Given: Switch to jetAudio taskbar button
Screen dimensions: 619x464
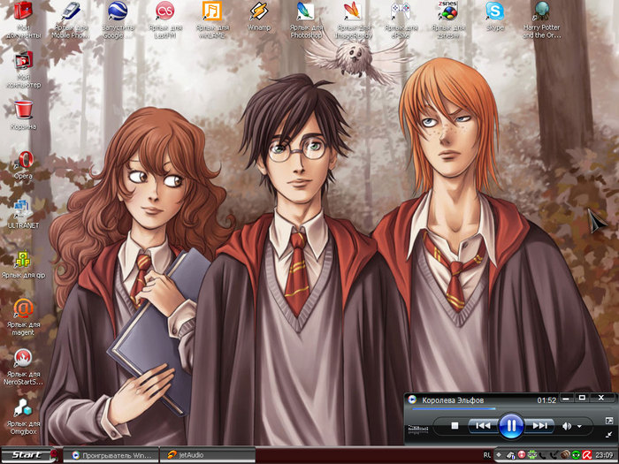Looking at the screenshot, I should click(x=207, y=455).
